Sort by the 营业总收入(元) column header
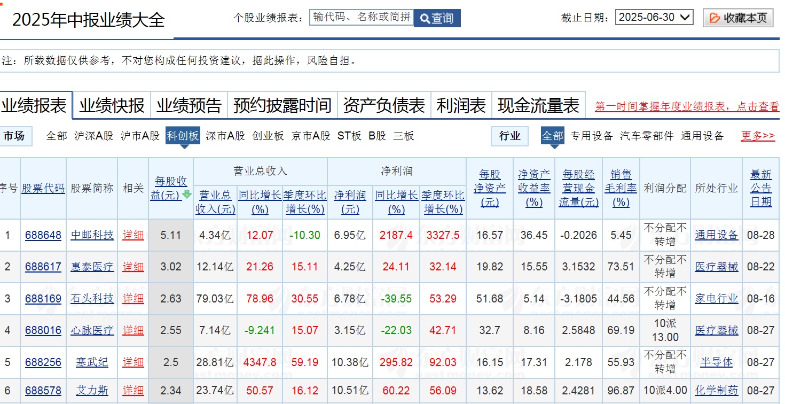 coord(216,202)
